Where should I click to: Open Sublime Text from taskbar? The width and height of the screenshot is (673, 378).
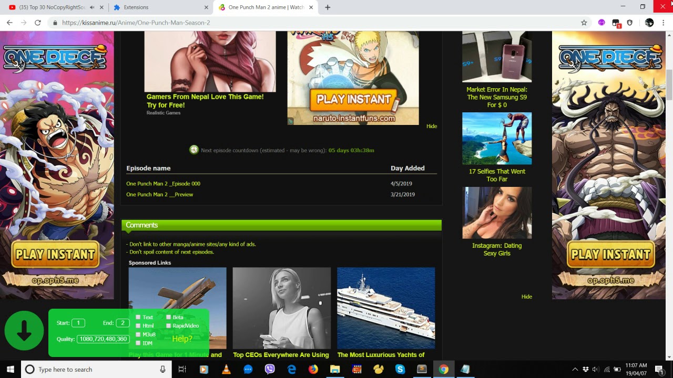[x=422, y=369]
